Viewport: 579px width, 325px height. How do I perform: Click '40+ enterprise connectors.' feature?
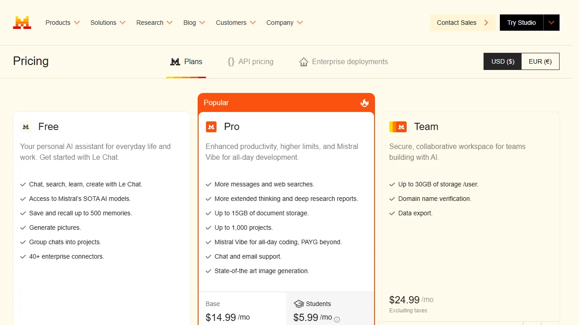(66, 256)
